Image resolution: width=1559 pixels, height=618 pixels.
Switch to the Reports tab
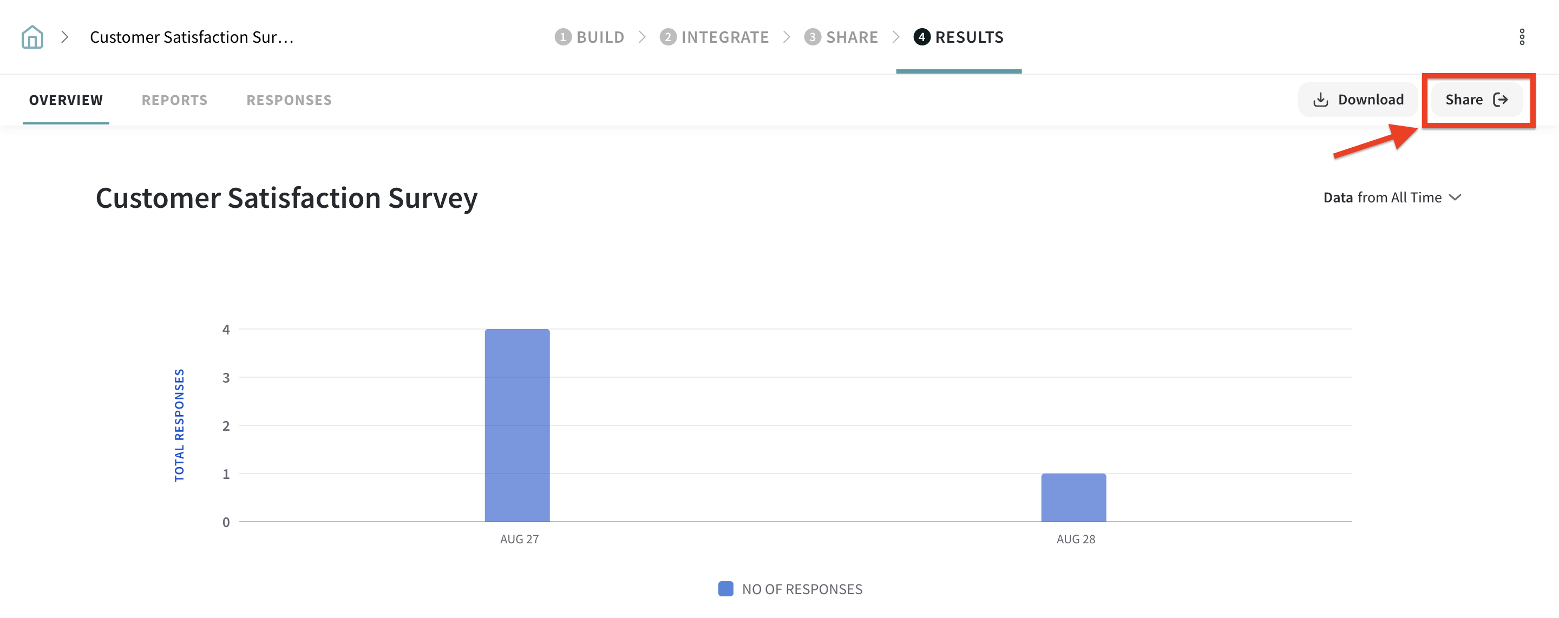point(174,101)
